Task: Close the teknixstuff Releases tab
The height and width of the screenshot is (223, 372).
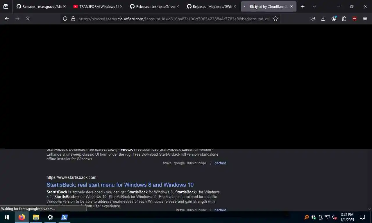Action: click(178, 6)
